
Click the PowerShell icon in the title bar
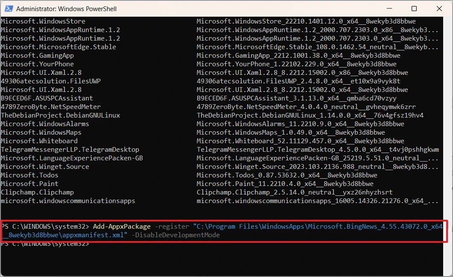pos(9,9)
